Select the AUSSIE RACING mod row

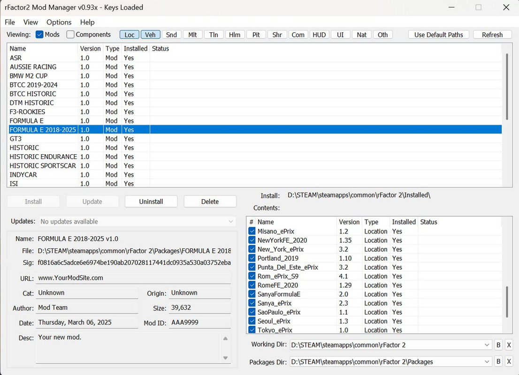[255, 67]
